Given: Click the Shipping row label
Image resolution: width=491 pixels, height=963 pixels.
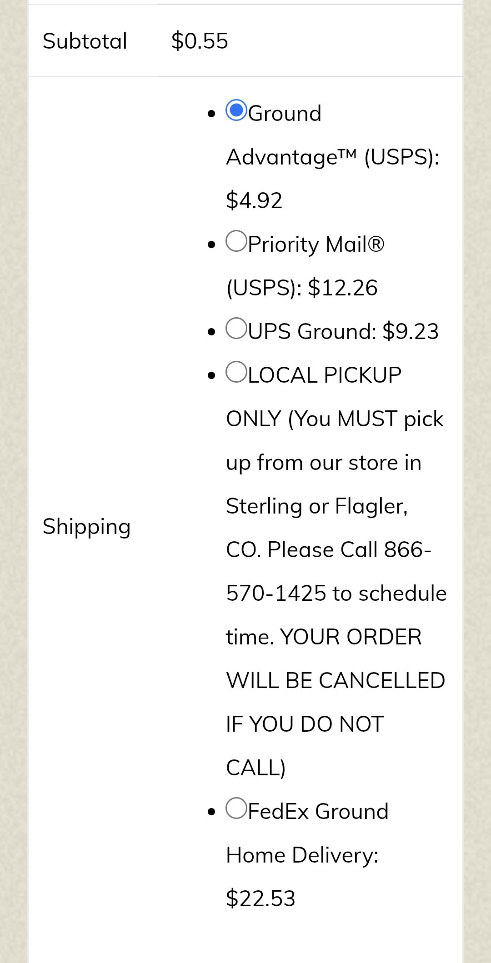Looking at the screenshot, I should click(86, 527).
